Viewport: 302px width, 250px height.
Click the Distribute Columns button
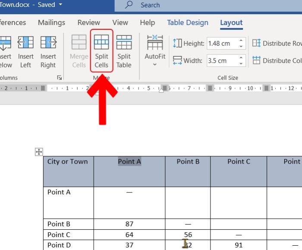point(277,60)
